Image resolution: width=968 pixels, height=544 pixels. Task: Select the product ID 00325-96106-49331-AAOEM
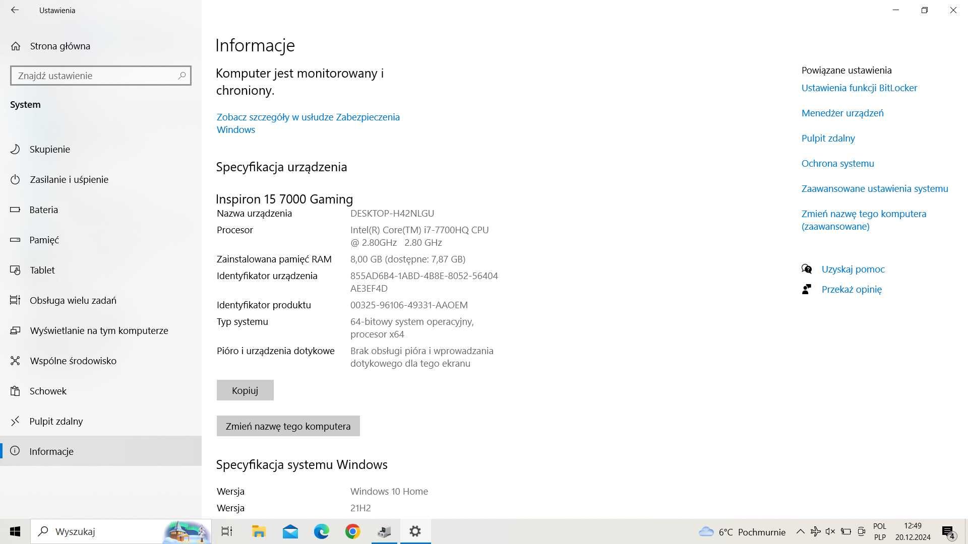409,305
